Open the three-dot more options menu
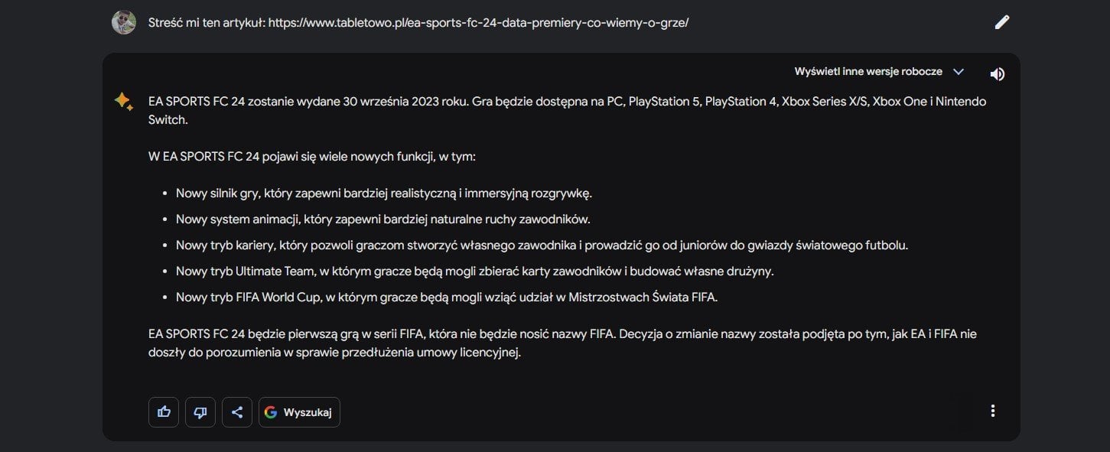Viewport: 1110px width, 452px height. [x=992, y=411]
